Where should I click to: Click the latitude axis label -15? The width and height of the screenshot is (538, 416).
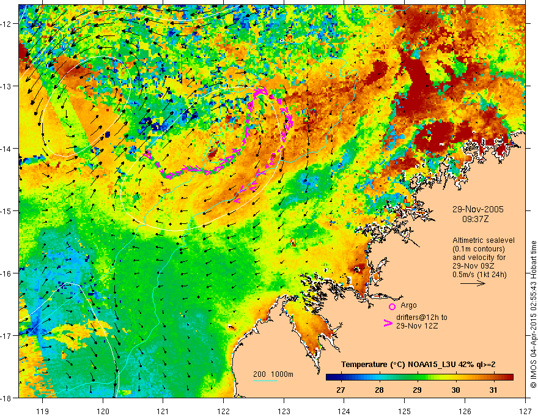[6, 210]
